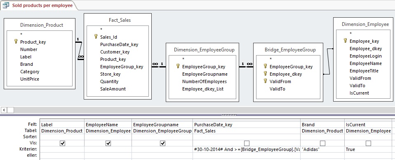The image size is (395, 160).
Task: Select IsCurrent in the Dimension_Employee table
Action: click(x=359, y=93)
